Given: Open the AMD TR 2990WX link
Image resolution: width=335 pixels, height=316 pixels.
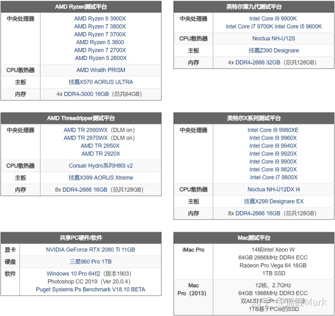Looking at the screenshot, I should pos(86,130).
